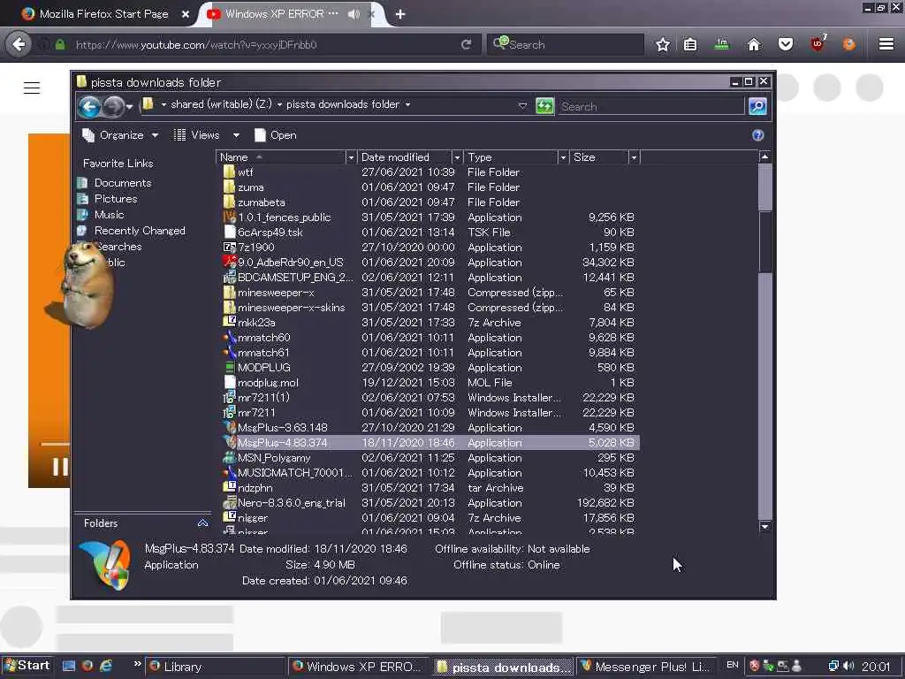Click Internet Explorer quick launch icon
Screen dimensions: 905x679
[106, 666]
